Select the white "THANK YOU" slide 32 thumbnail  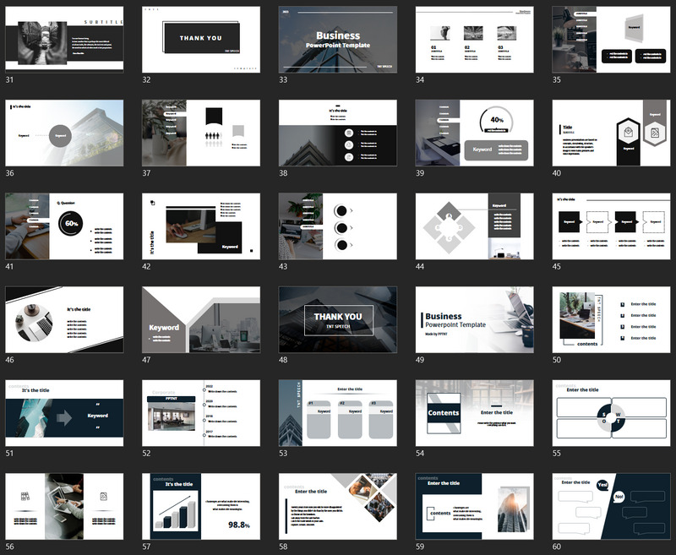(203, 39)
